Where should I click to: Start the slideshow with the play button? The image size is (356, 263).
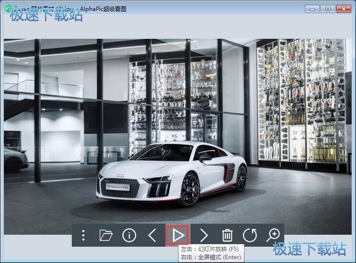[178, 235]
